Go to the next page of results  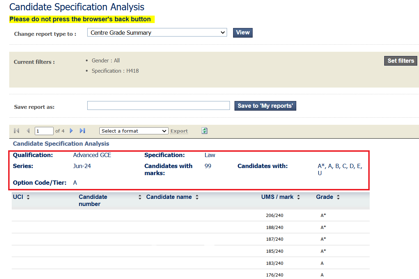(71, 131)
